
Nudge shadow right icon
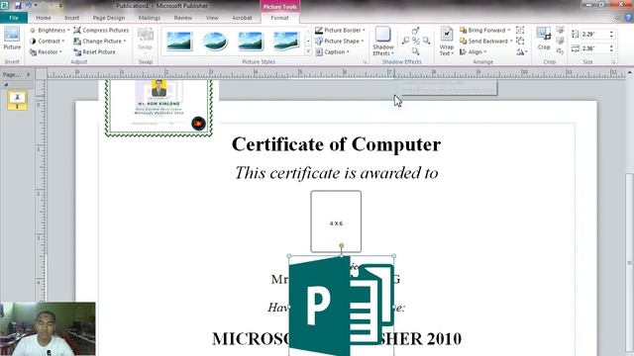(x=426, y=41)
